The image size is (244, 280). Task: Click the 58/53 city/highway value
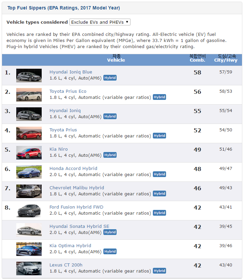tap(226, 91)
